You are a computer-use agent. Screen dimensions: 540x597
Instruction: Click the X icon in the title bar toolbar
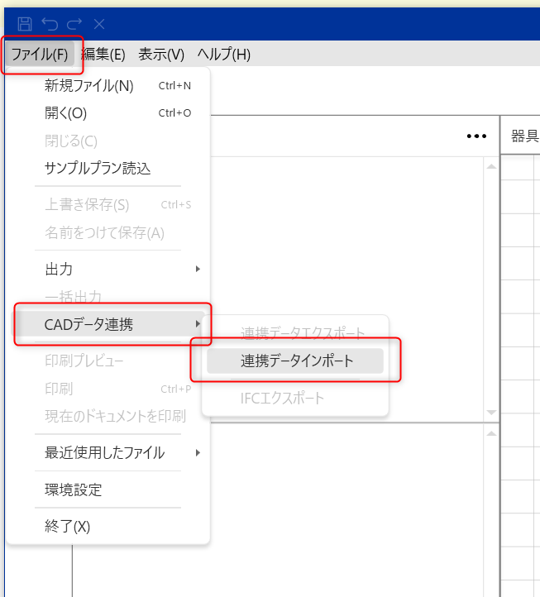point(98,24)
